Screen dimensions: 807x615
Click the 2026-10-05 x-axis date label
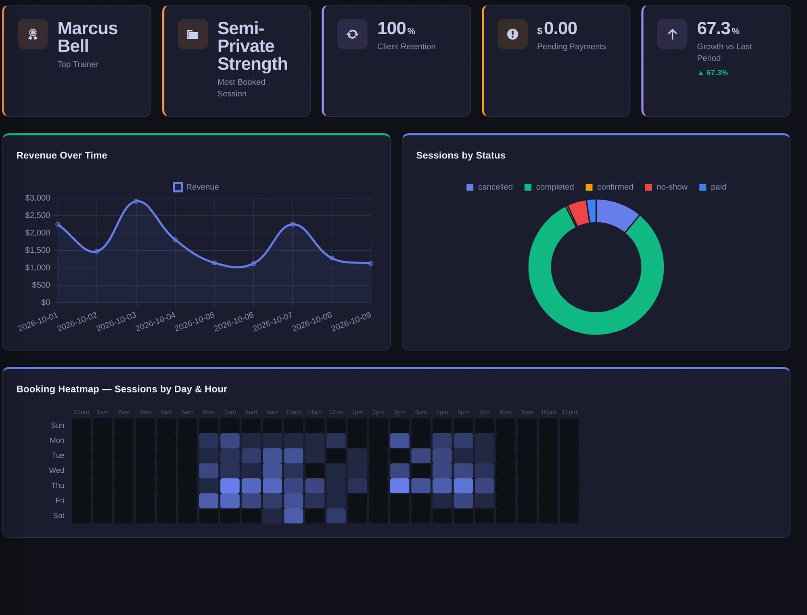[x=195, y=322]
